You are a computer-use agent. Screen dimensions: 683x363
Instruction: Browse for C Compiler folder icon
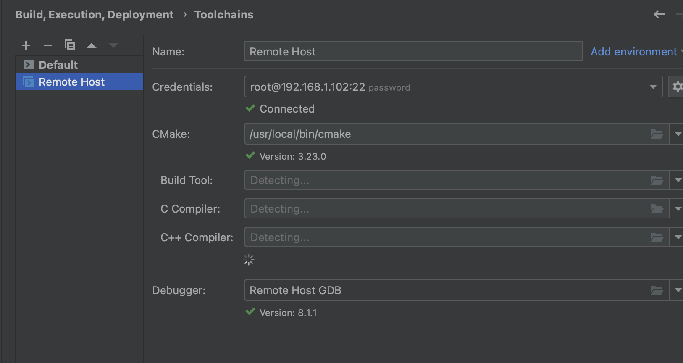click(x=657, y=209)
